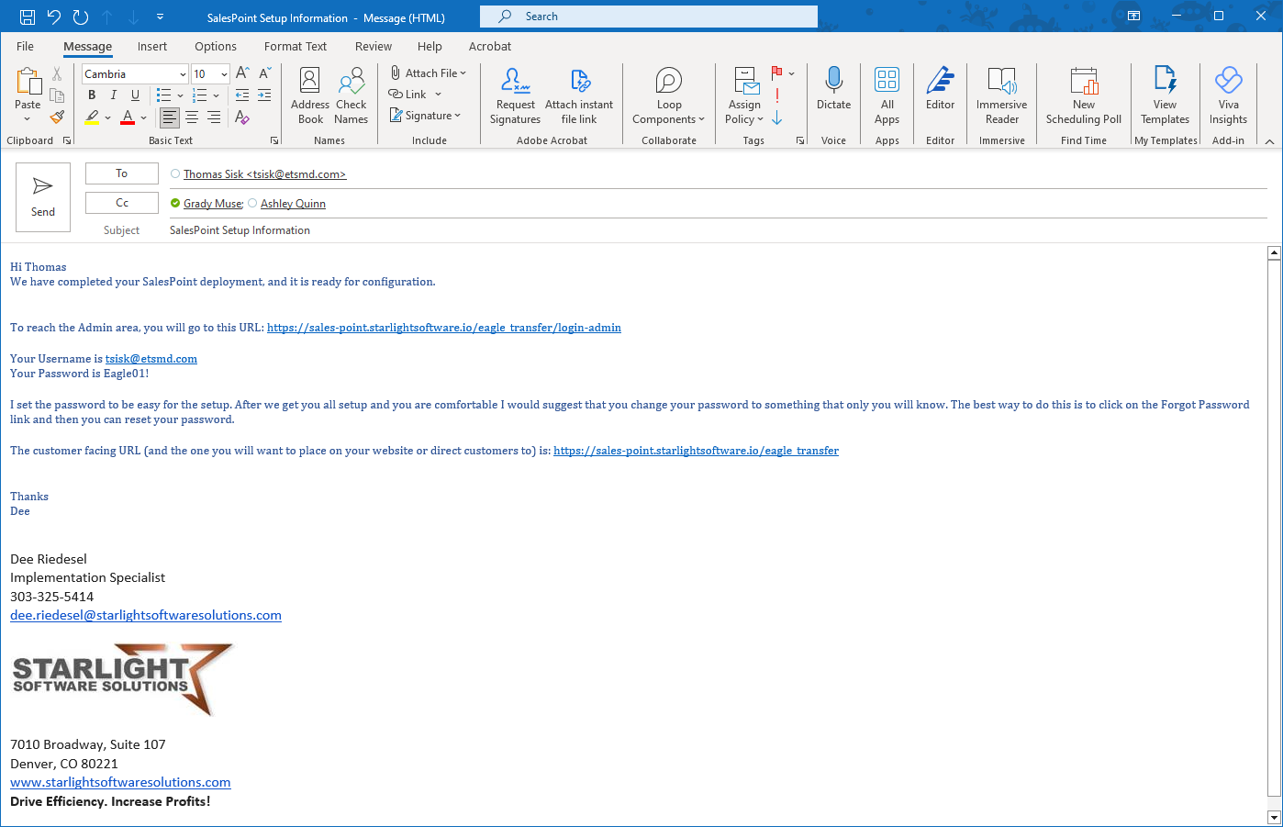Activate the Format Painter brush
The height and width of the screenshot is (827, 1283).
click(x=57, y=117)
